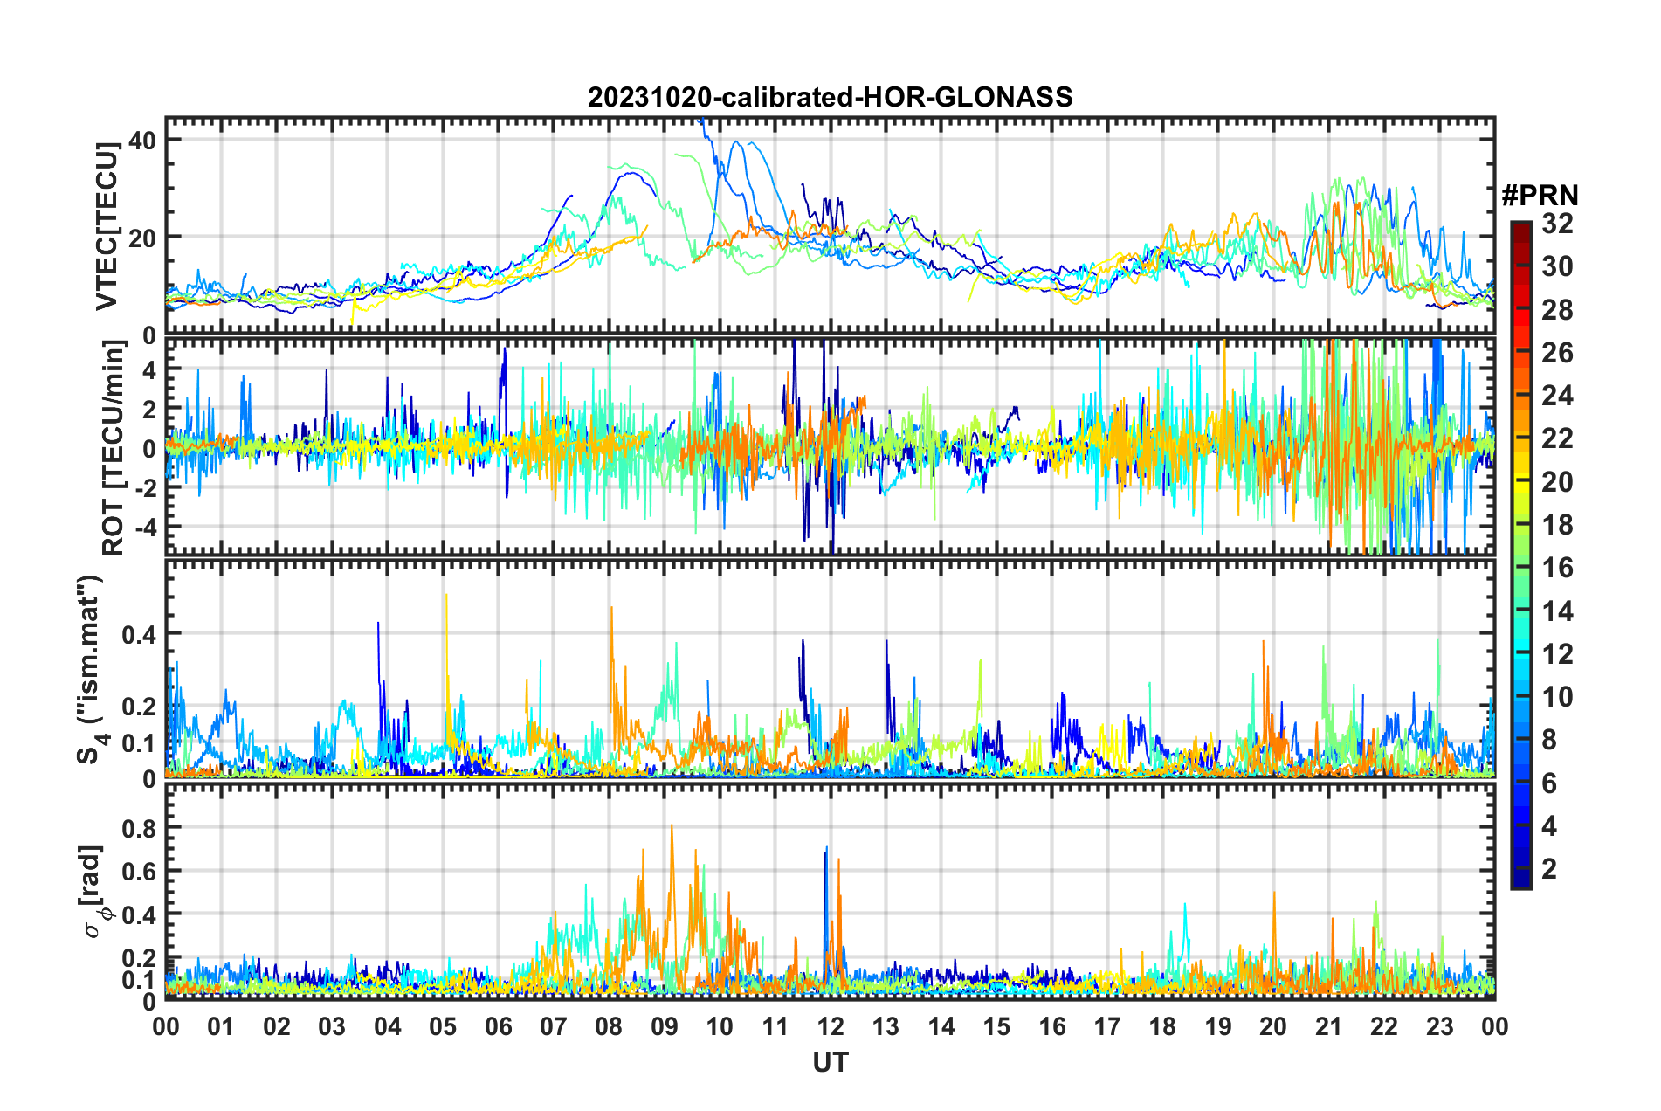Click the "09" hour tick on UT axis
This screenshot has width=1661, height=1111.
coord(665,1026)
